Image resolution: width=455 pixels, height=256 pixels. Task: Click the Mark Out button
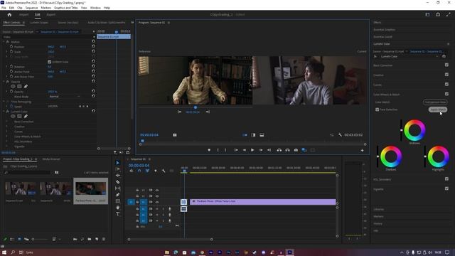point(225,150)
